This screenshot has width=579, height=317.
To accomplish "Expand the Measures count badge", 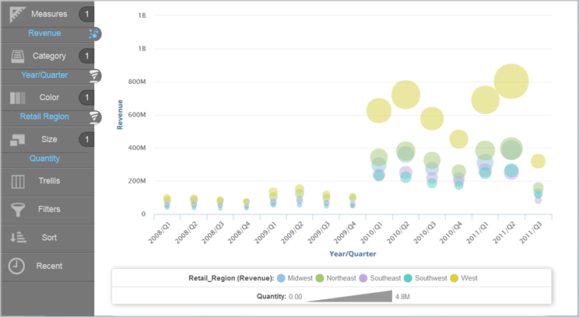I will 87,14.
